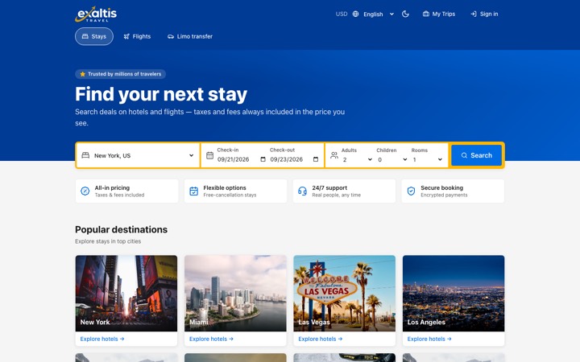Image resolution: width=580 pixels, height=362 pixels.
Task: Click Explore hotels under New York
Action: click(102, 339)
